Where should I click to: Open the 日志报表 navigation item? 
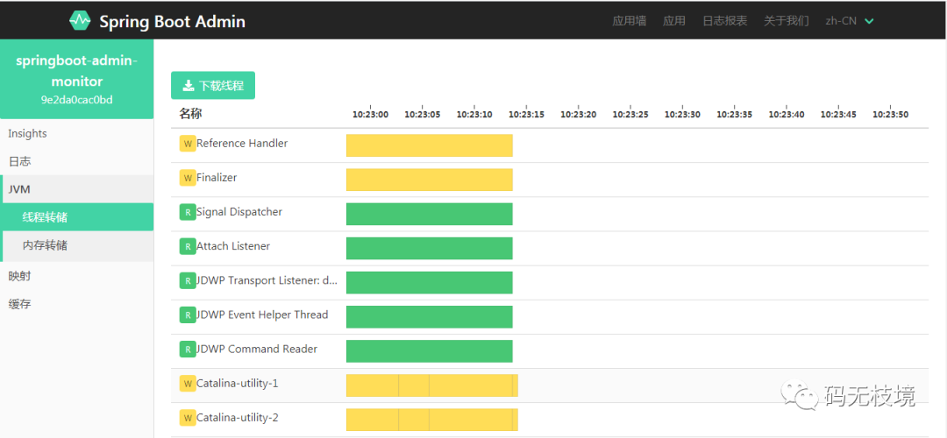(x=724, y=21)
